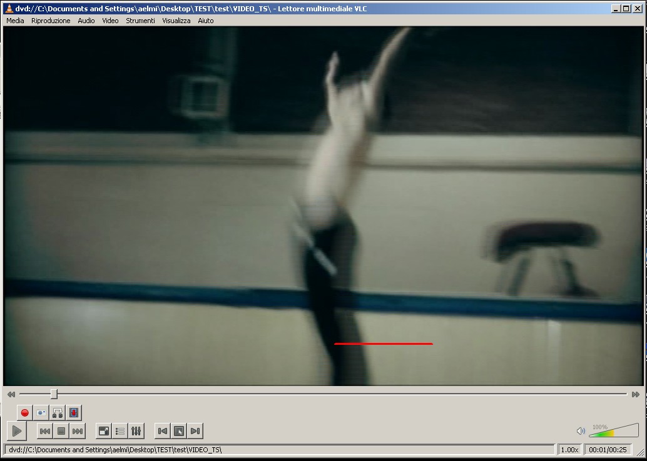Click the video playback area
The height and width of the screenshot is (461, 647).
tap(323, 206)
